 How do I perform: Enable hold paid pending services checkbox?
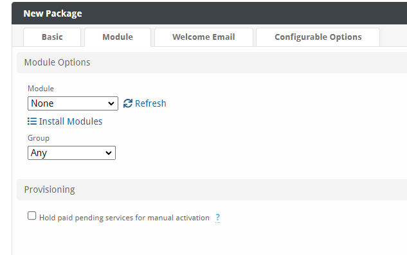tap(32, 216)
